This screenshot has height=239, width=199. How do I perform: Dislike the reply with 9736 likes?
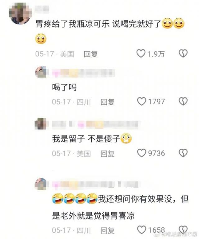[183, 153]
